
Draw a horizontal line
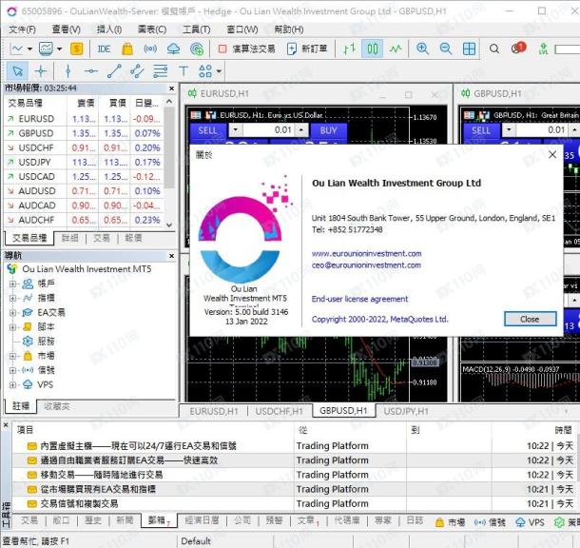coord(91,70)
